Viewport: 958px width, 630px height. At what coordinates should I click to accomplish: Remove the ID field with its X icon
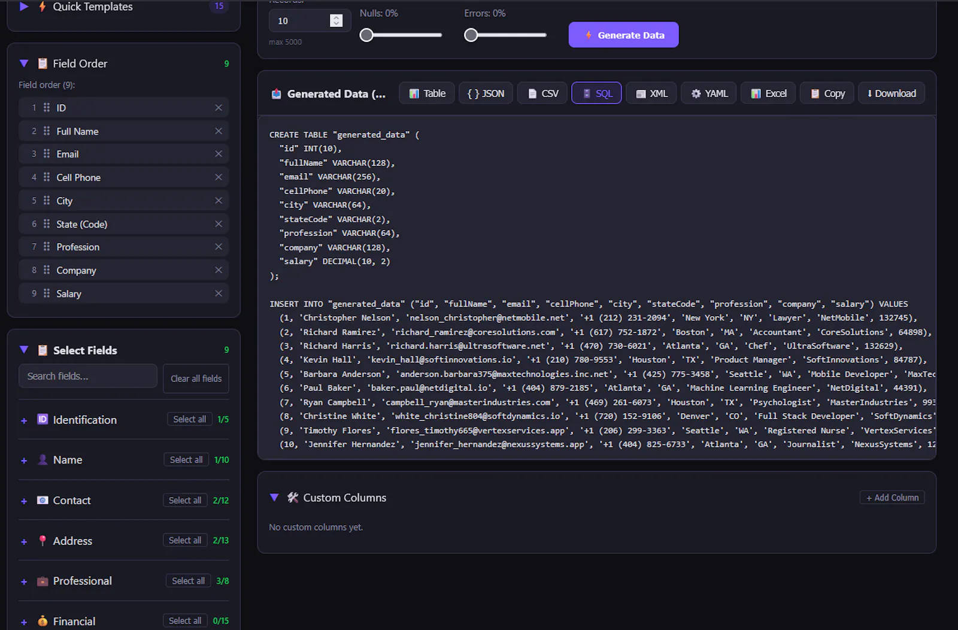pos(219,108)
